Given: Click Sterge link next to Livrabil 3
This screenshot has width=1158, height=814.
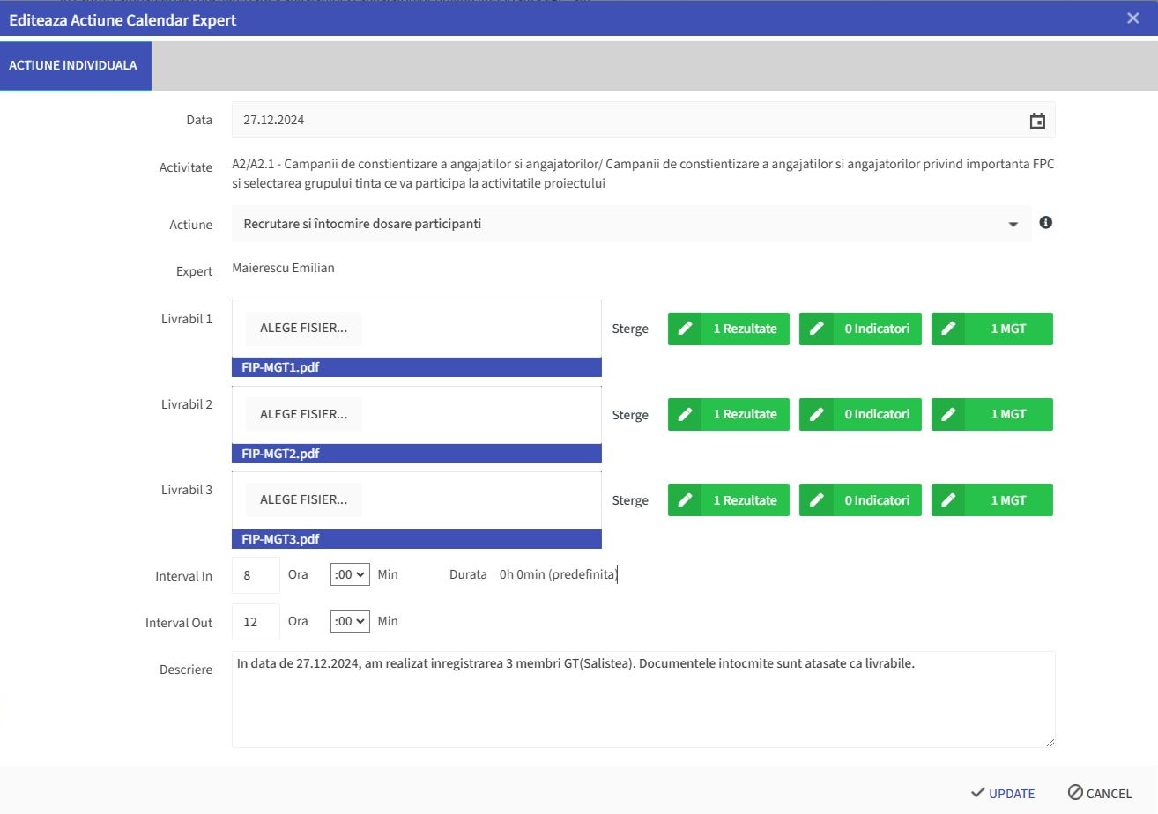Looking at the screenshot, I should tap(630, 500).
